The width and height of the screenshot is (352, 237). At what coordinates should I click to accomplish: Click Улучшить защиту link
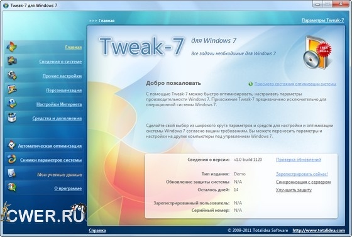(x=294, y=190)
